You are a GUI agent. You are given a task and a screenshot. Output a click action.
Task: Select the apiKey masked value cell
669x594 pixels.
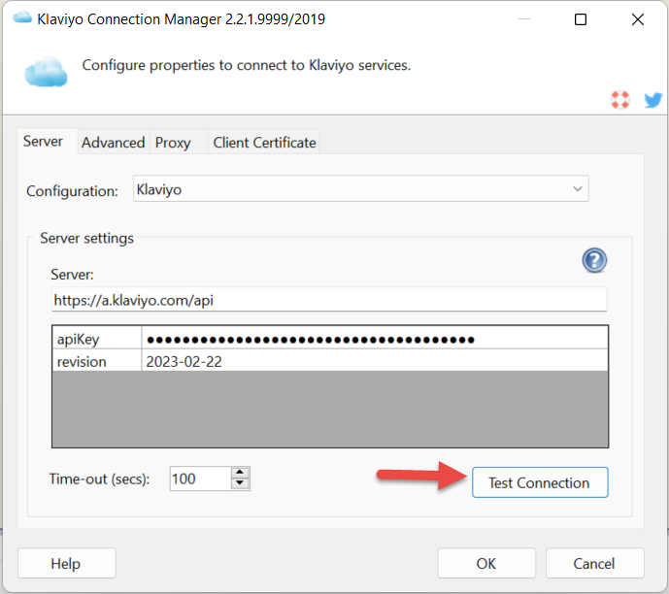pos(375,339)
